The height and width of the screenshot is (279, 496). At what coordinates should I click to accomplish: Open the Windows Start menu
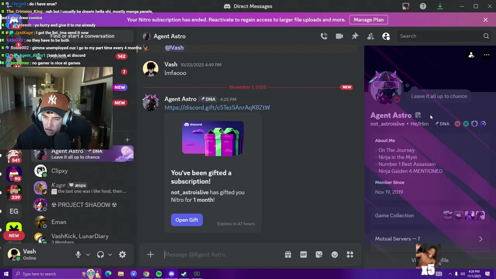coord(6,274)
